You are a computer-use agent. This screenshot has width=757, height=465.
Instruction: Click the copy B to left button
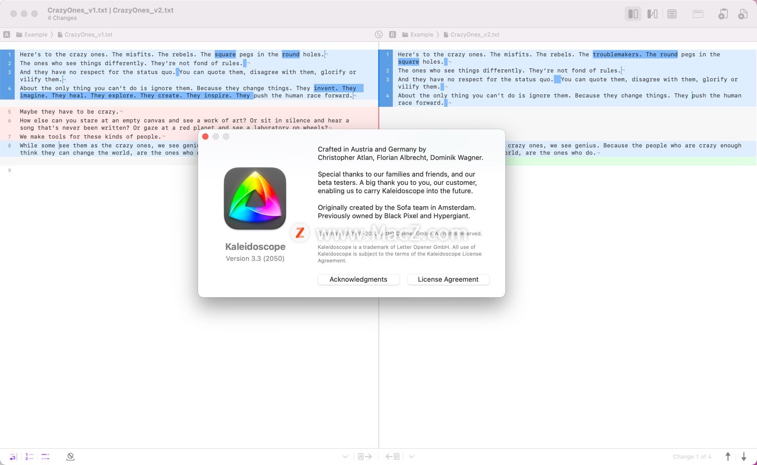(393, 457)
